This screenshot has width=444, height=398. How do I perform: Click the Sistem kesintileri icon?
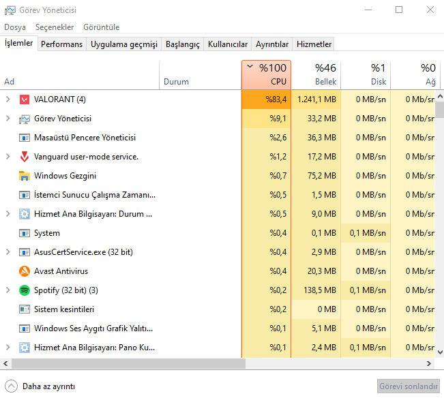[25, 309]
